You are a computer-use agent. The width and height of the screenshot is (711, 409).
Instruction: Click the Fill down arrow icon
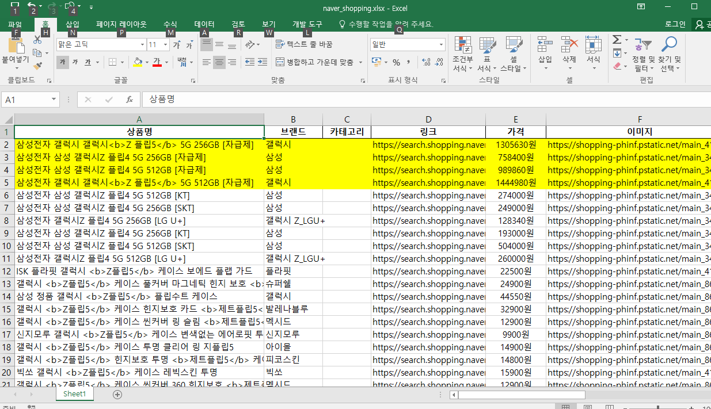pos(617,53)
